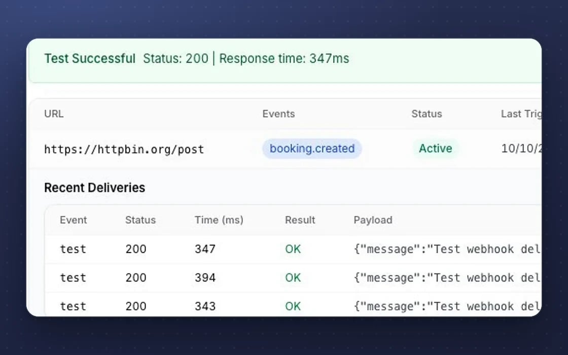The image size is (568, 355).
Task: Click the 200 status in the 347 row
Action: click(136, 249)
